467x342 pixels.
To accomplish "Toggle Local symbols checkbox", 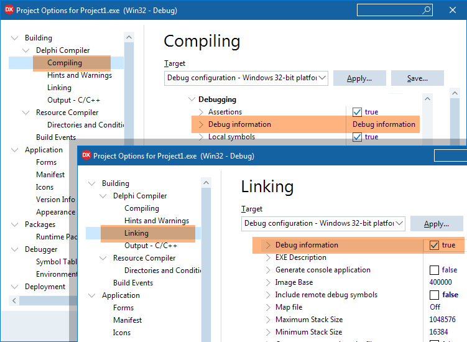I will tap(357, 137).
